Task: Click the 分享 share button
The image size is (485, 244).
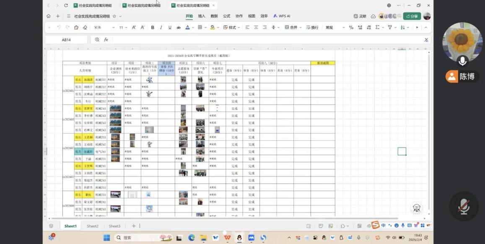Action: coord(412,16)
